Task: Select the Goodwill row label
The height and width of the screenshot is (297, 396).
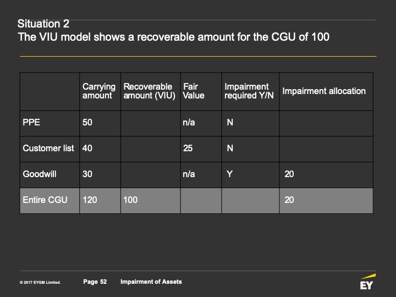Action: 40,174
